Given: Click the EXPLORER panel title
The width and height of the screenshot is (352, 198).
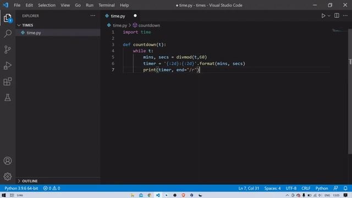Looking at the screenshot, I should [x=31, y=16].
